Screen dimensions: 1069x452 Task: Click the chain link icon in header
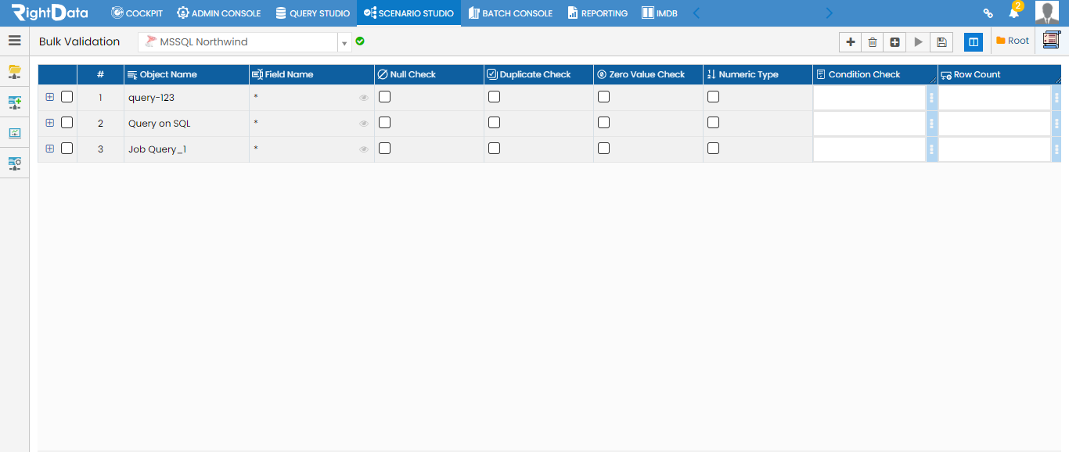(988, 13)
